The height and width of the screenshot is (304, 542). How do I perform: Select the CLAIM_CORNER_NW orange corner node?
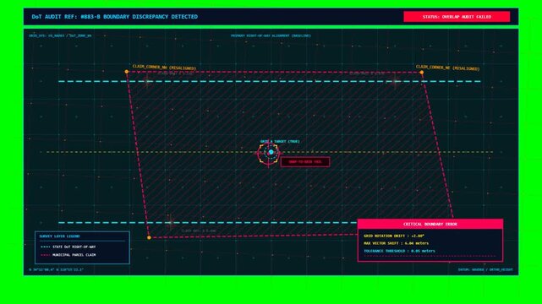point(127,72)
